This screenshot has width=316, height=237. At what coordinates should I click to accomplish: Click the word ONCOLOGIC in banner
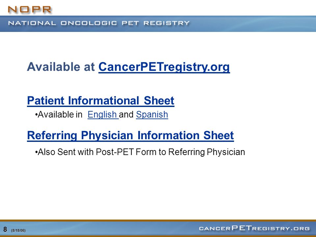pos(89,23)
